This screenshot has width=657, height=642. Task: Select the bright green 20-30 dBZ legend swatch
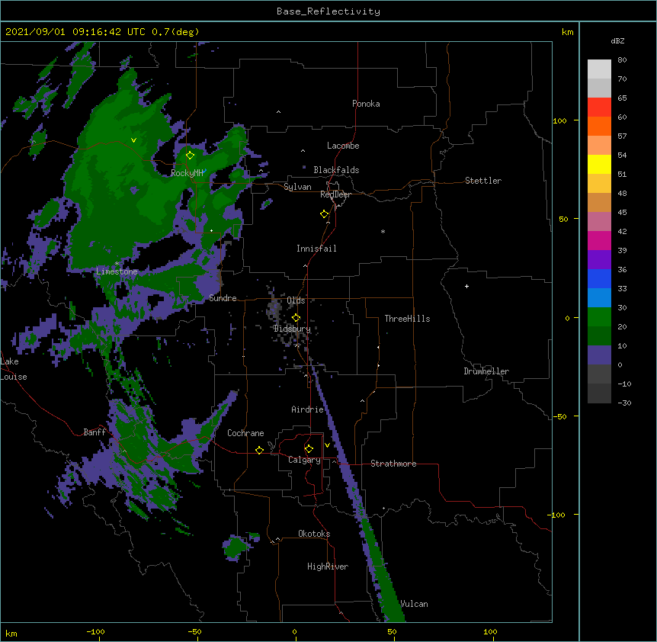click(599, 317)
